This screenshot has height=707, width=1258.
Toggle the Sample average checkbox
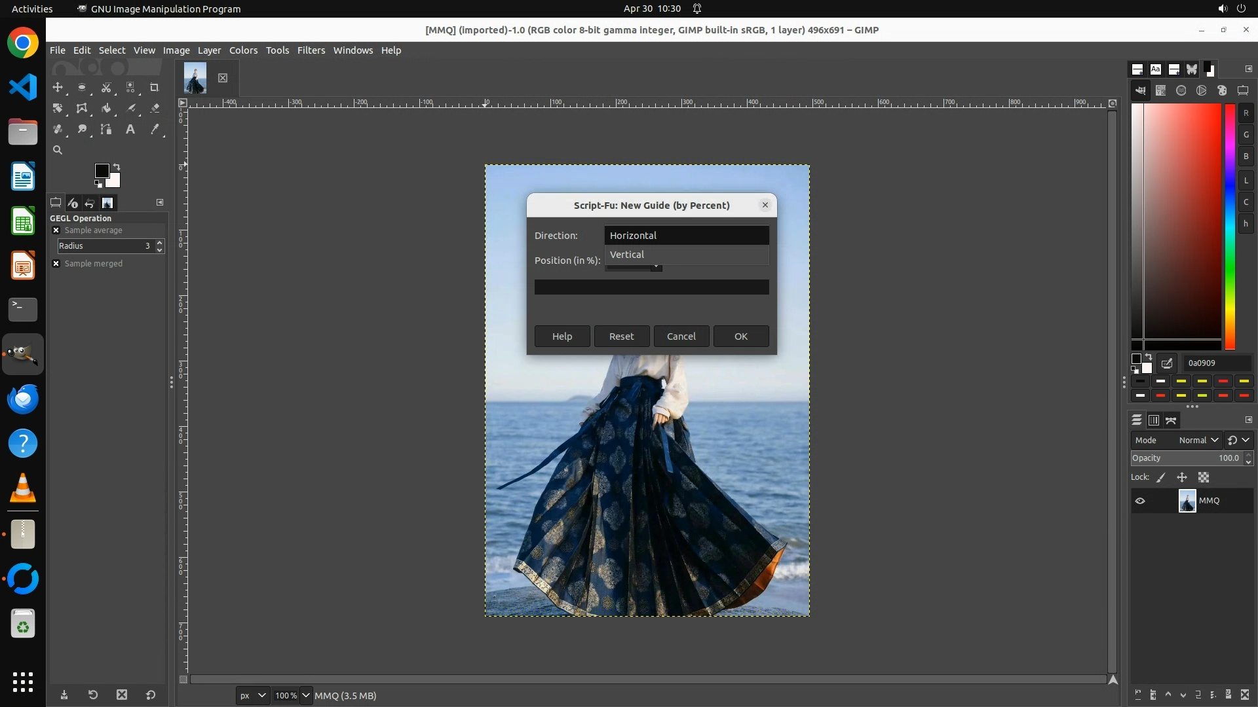coord(56,230)
